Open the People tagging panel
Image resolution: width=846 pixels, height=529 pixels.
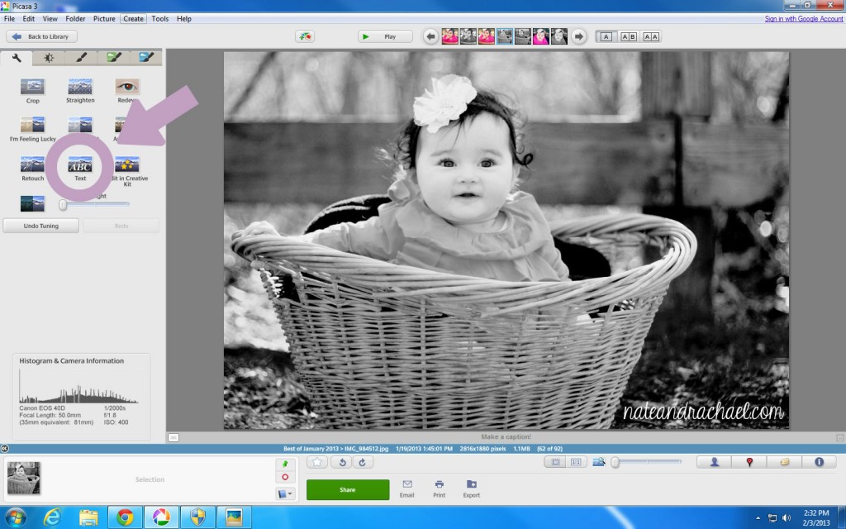pos(714,462)
